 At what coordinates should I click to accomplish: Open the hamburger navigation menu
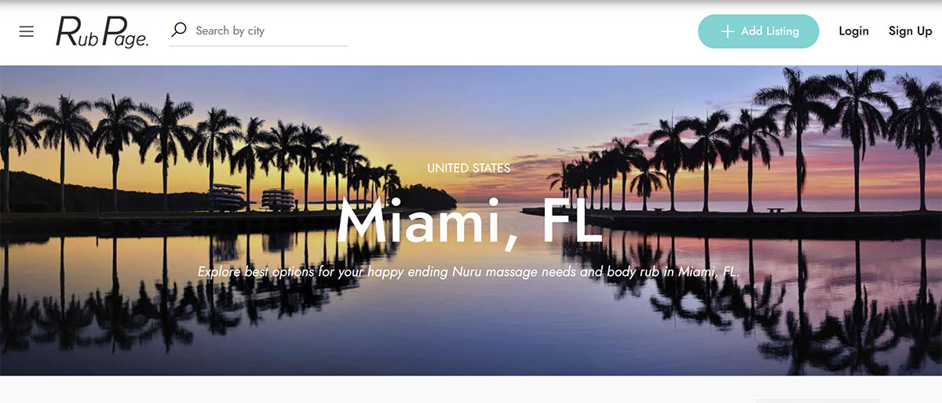coord(27,31)
